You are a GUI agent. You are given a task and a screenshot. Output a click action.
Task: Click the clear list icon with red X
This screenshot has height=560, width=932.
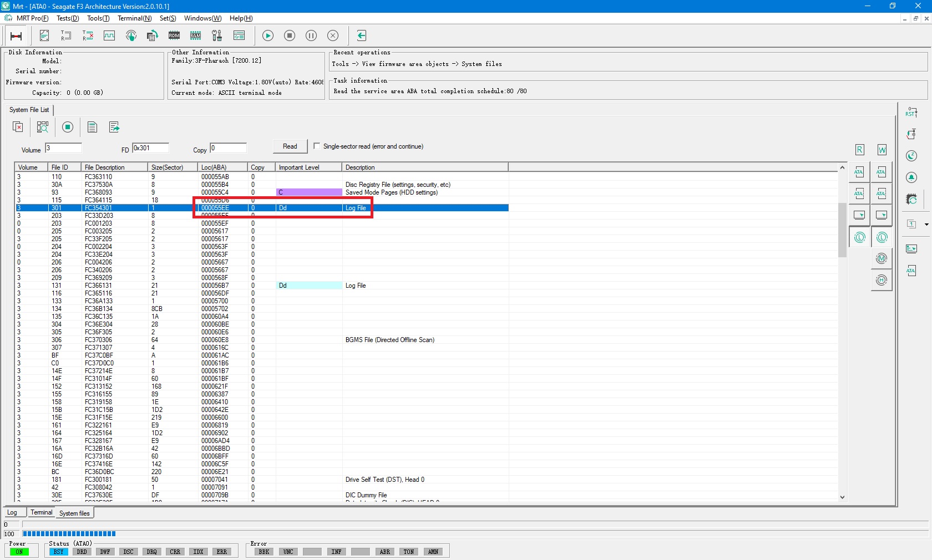click(18, 127)
